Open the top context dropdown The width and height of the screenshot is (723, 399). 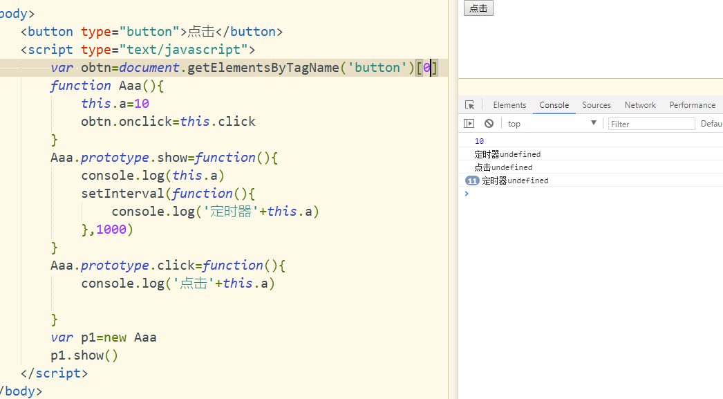click(x=552, y=124)
